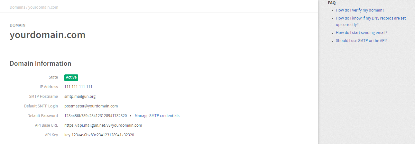Viewport: 415px width, 144px height.
Task: Click the postmaster@yourdomain.com login value
Action: point(91,106)
